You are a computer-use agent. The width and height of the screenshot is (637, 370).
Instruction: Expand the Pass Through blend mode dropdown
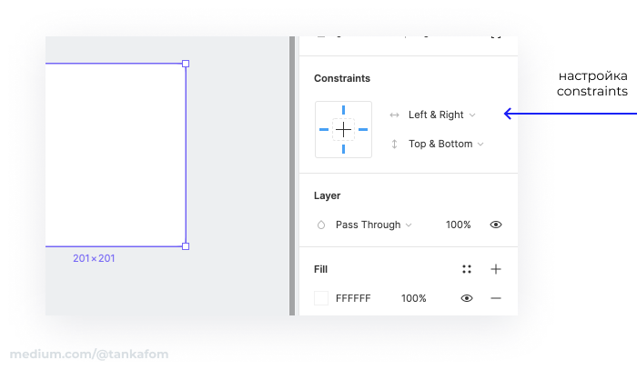click(374, 225)
